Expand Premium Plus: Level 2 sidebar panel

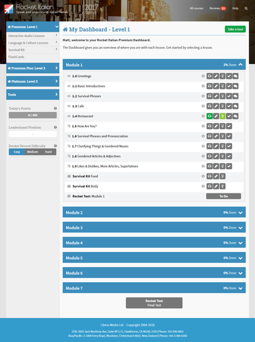pos(33,68)
